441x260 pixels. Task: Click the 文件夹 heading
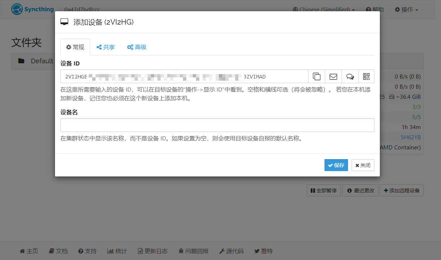click(x=27, y=42)
